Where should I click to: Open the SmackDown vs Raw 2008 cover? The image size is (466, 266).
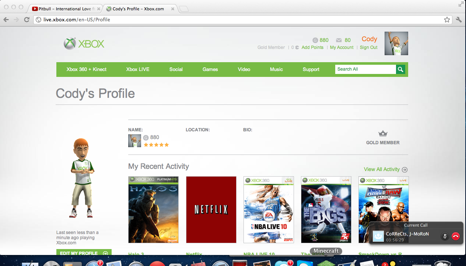[383, 210]
